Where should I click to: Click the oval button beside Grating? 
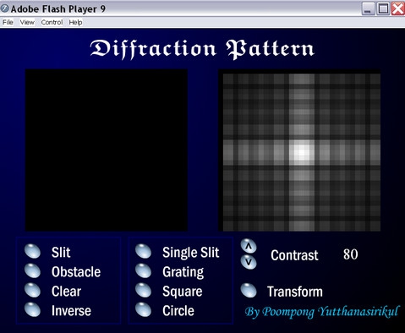coord(144,270)
